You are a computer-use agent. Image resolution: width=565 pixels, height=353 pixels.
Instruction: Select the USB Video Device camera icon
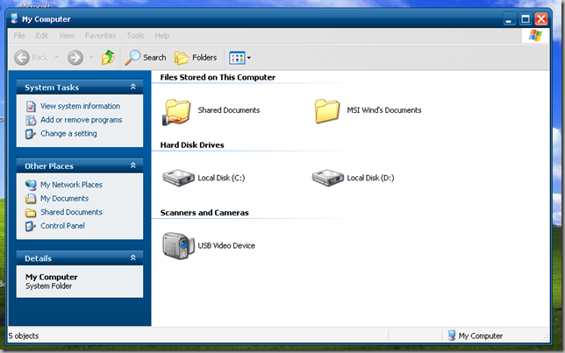point(178,246)
